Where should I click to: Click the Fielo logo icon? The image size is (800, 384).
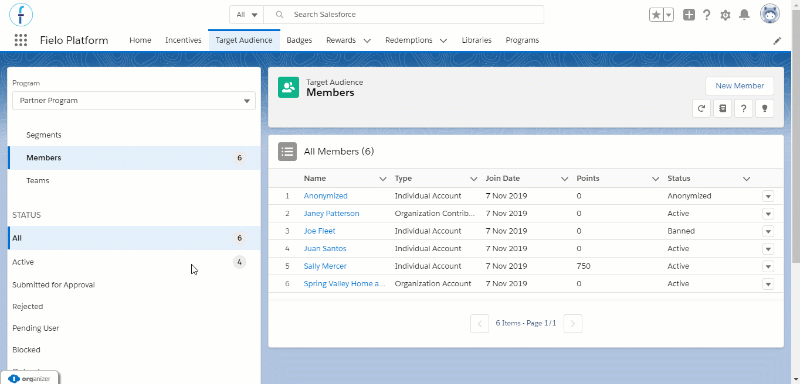coord(21,15)
